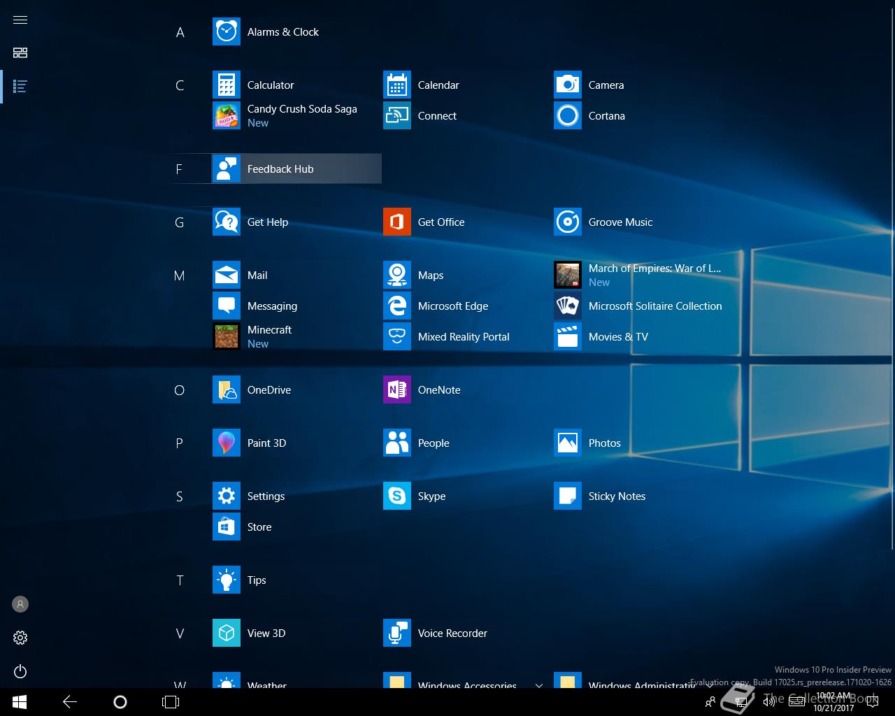Open the Get Help icon
This screenshot has height=716, width=895.
click(227, 222)
